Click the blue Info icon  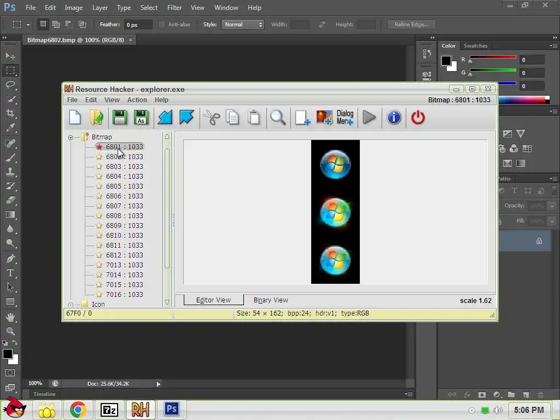(394, 118)
